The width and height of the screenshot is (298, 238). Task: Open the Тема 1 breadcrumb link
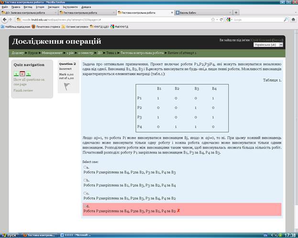pos(111,53)
